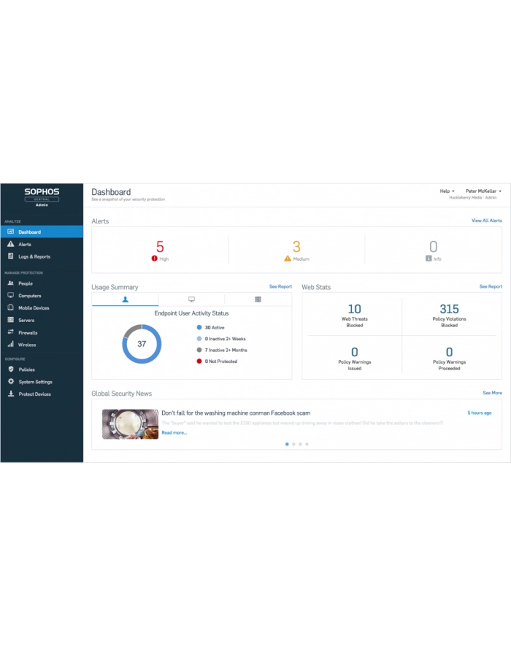The height and width of the screenshot is (647, 511).
Task: Click the 10 Web Threats Blocked stat
Action: [354, 315]
